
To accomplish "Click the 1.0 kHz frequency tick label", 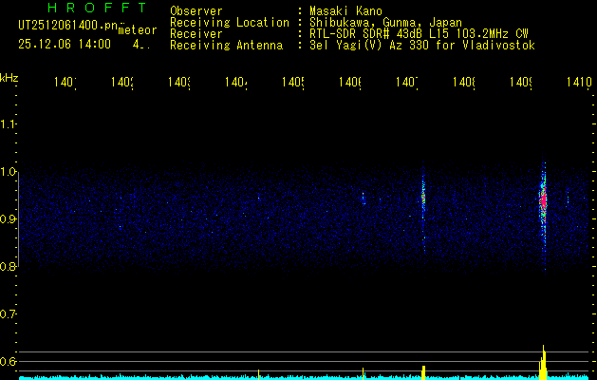I will 9,172.
